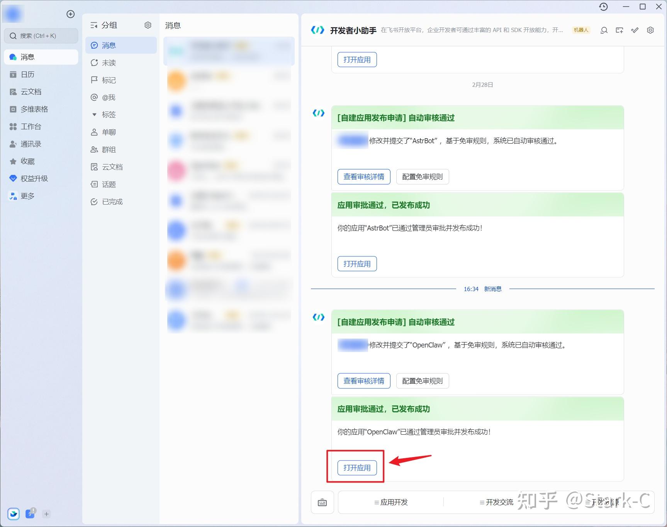
Task: Select the 消息 filter in the 分组 list
Action: click(121, 46)
